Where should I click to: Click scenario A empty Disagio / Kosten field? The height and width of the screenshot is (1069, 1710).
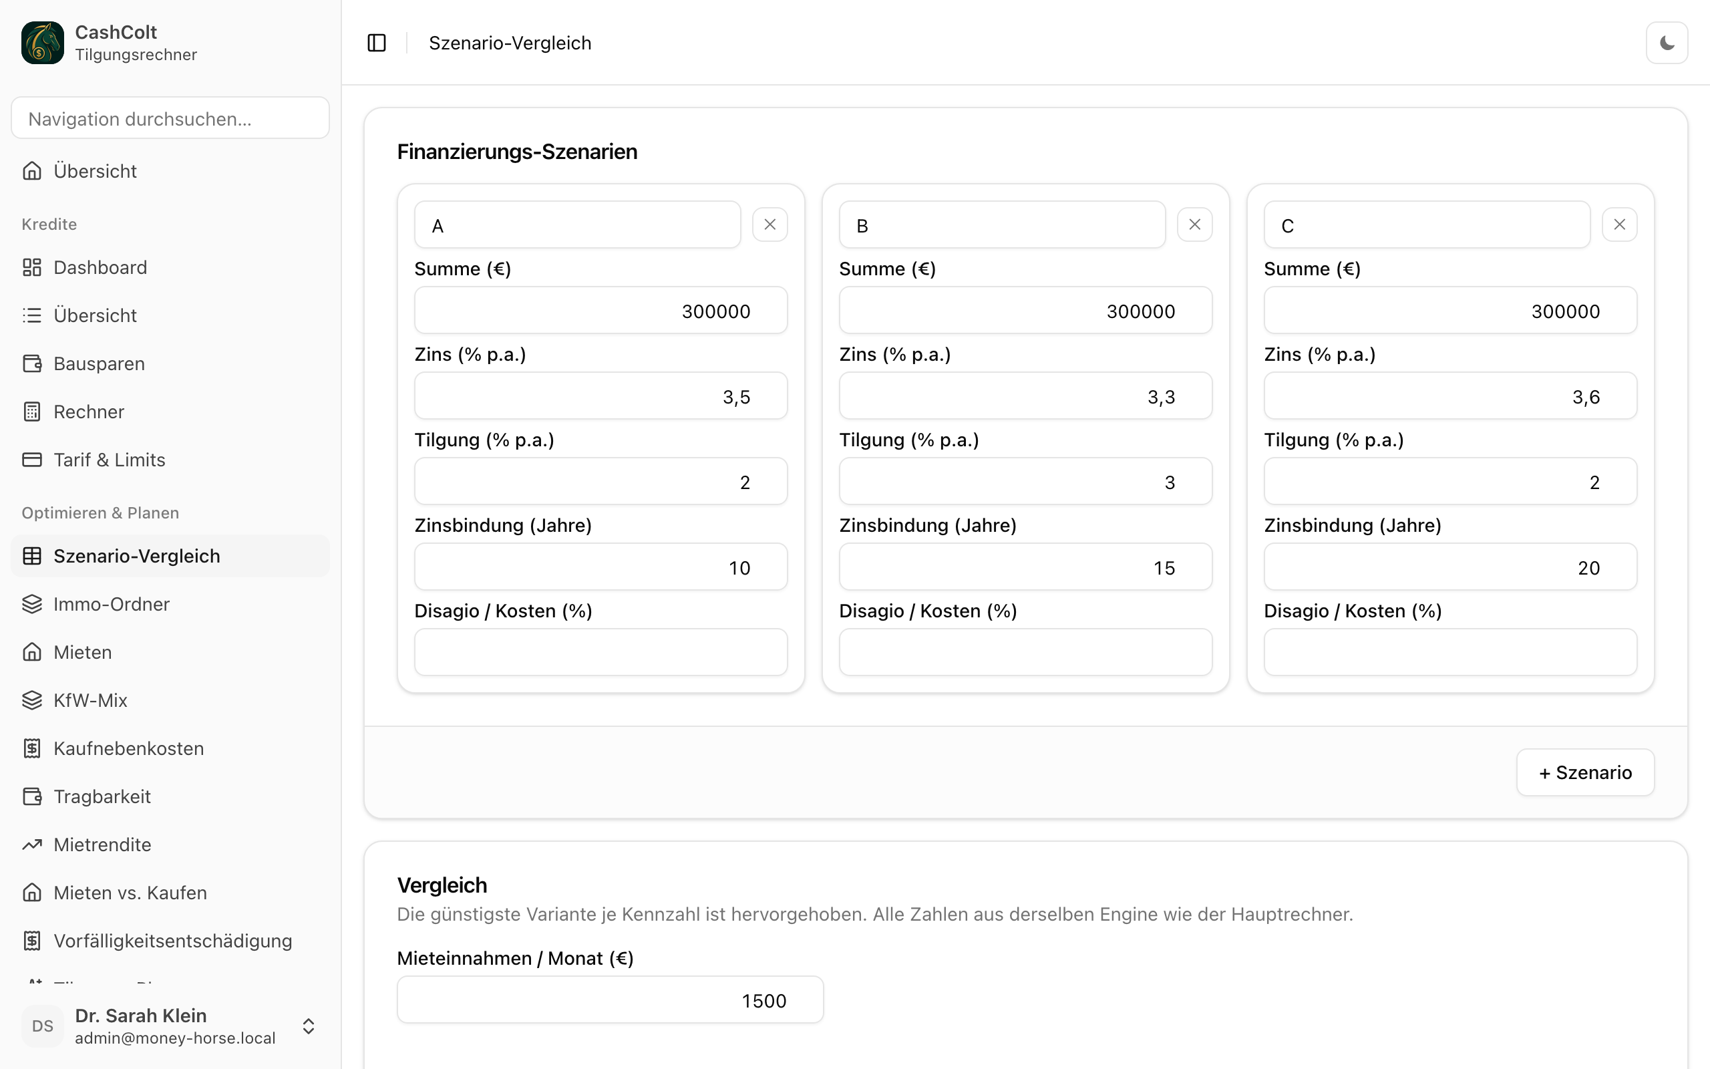(601, 652)
